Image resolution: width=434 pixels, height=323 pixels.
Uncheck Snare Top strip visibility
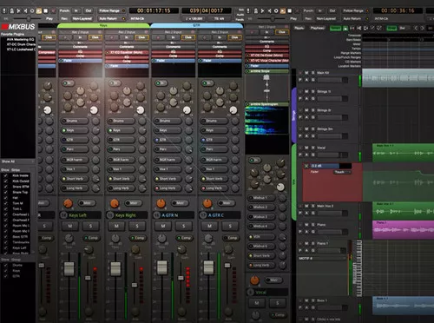coord(5,192)
